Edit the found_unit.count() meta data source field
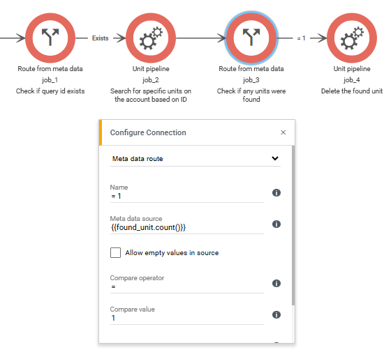 [x=187, y=227]
